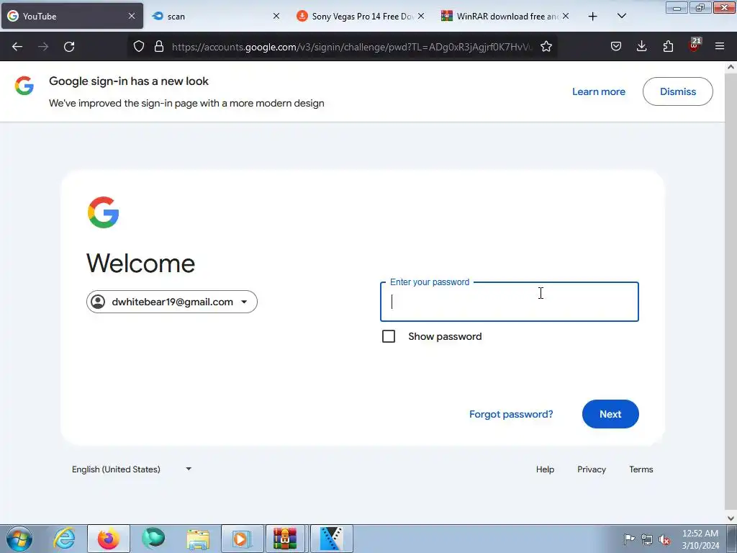Close the Sony Vegas Pro 14 tab
Viewport: 737px width, 553px height.
[x=421, y=16]
